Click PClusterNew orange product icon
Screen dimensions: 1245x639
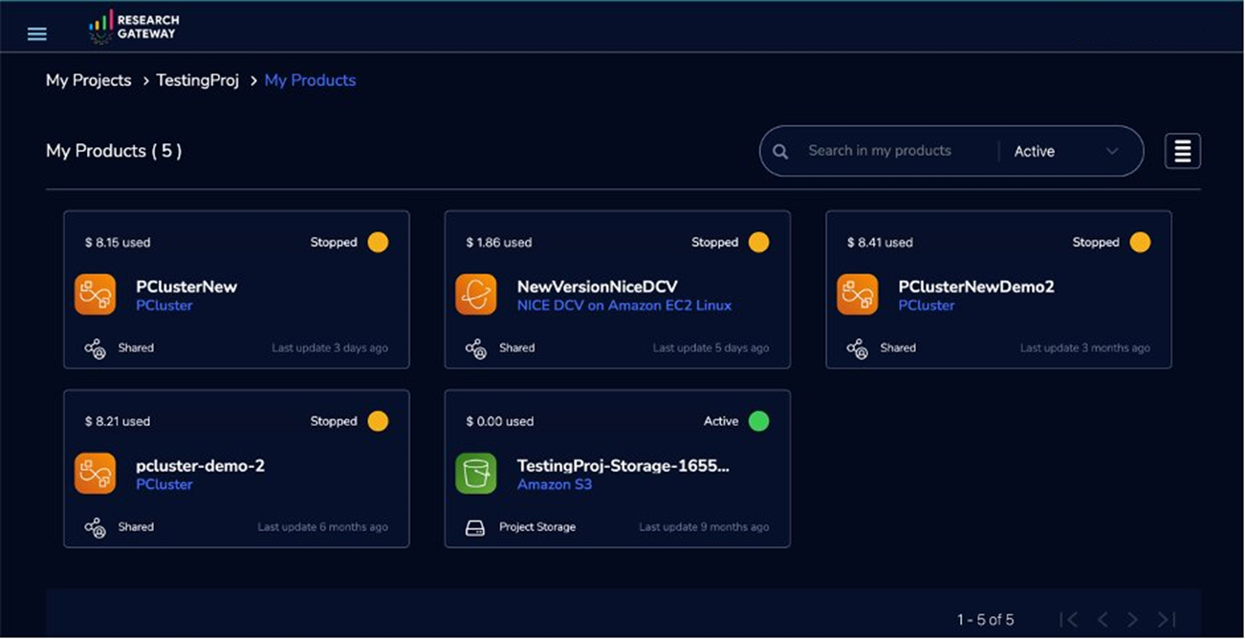point(96,294)
